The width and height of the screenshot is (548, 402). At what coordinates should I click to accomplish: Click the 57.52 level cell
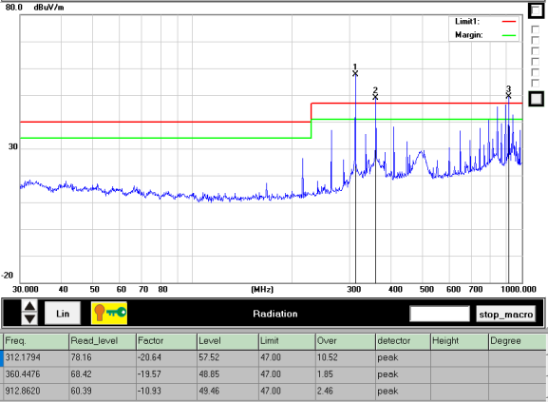click(228, 358)
